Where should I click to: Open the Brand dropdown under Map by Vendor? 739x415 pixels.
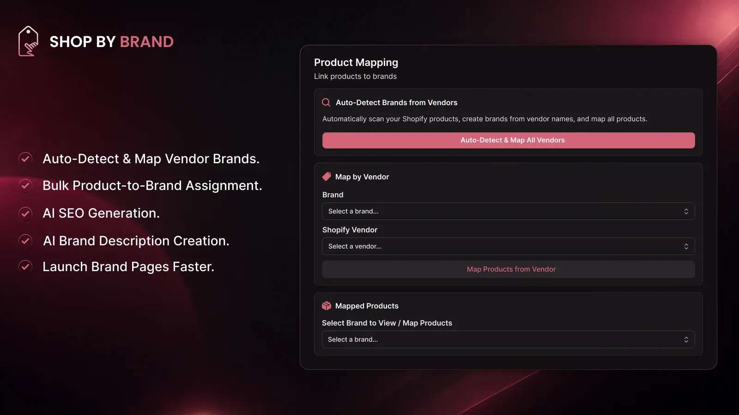click(x=509, y=211)
